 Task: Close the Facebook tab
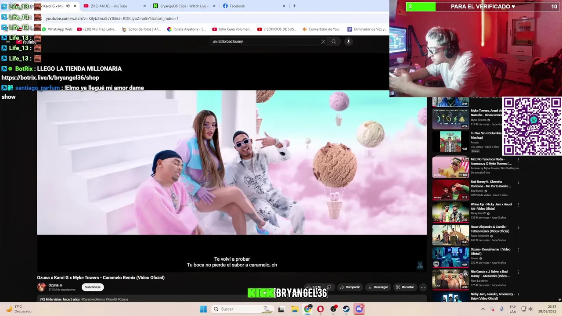284,6
